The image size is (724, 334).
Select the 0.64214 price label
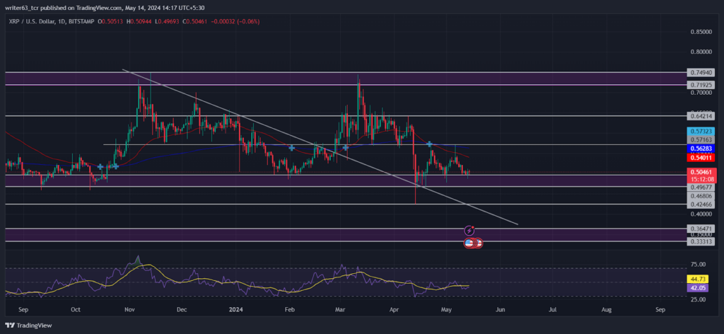click(701, 116)
